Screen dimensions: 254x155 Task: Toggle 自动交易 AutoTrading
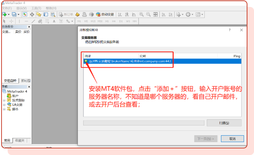coord(105,14)
